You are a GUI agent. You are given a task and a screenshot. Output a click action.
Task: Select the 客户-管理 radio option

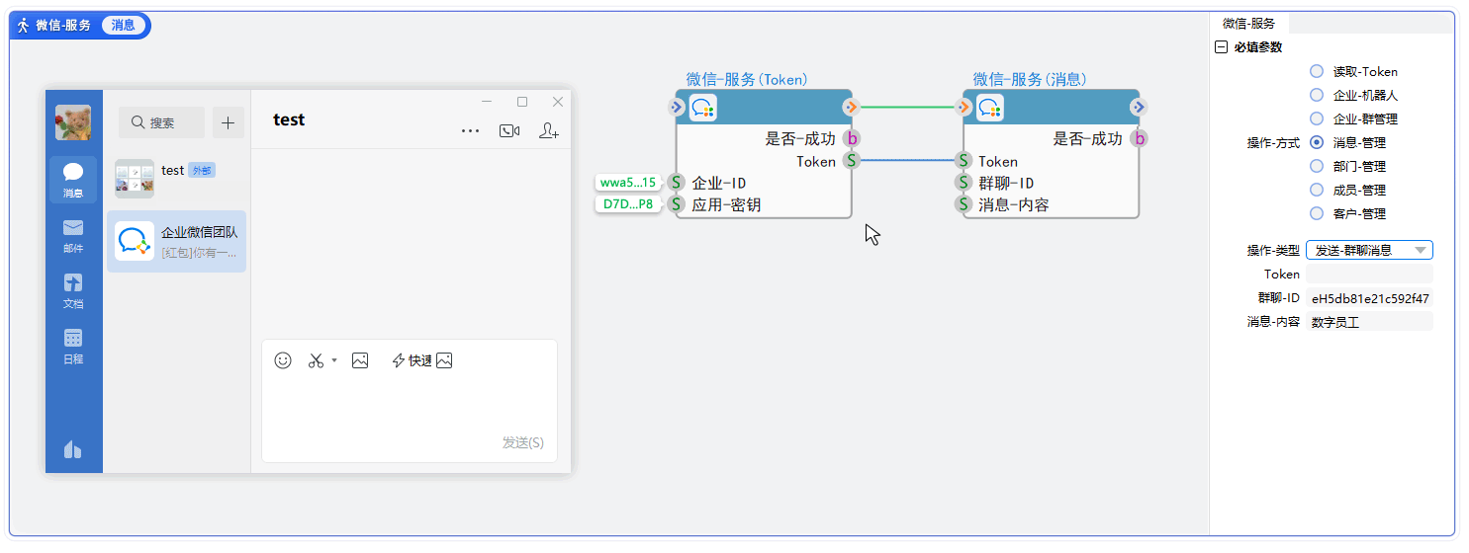tap(1316, 213)
